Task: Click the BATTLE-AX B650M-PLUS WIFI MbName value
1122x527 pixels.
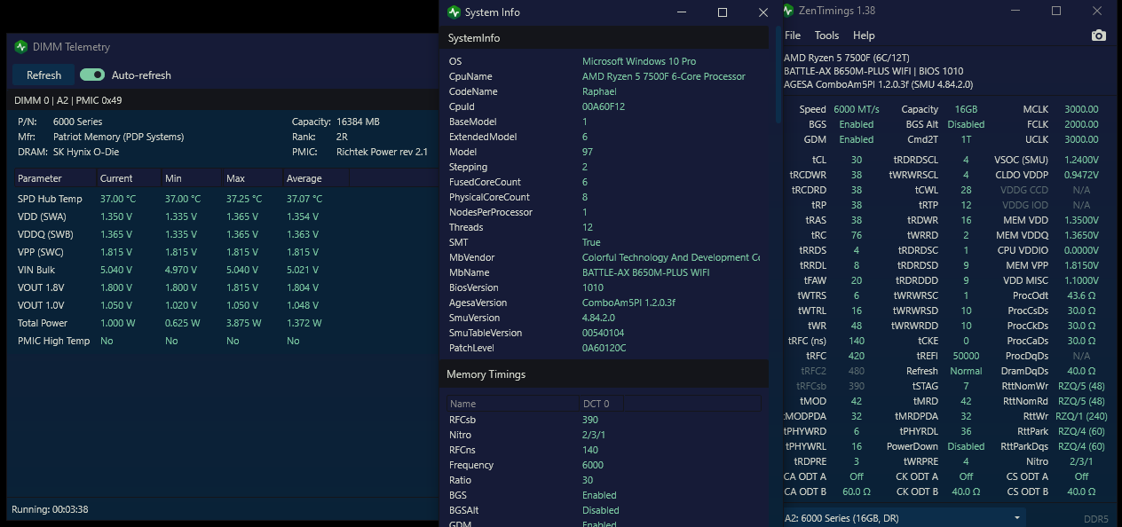Action: [645, 272]
